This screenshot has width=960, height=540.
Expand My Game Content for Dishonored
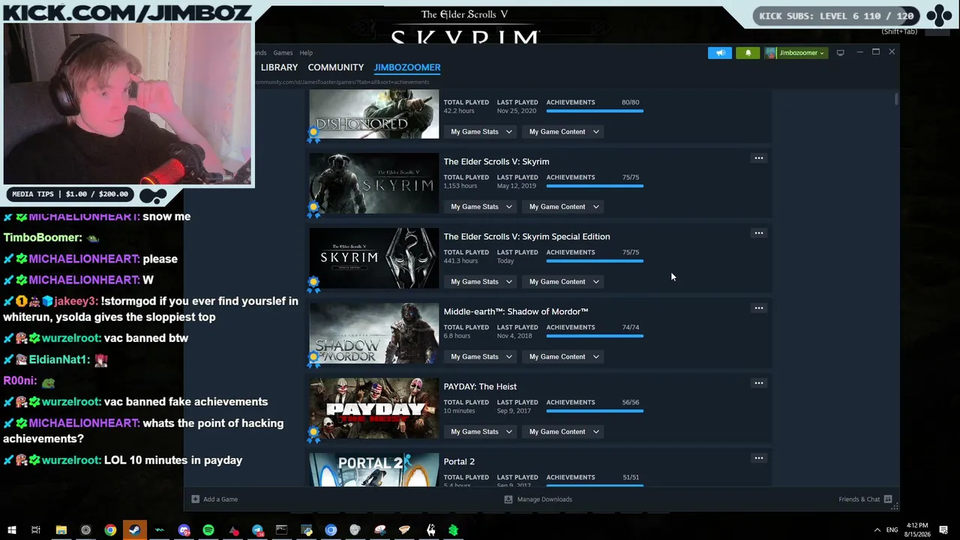tap(564, 132)
